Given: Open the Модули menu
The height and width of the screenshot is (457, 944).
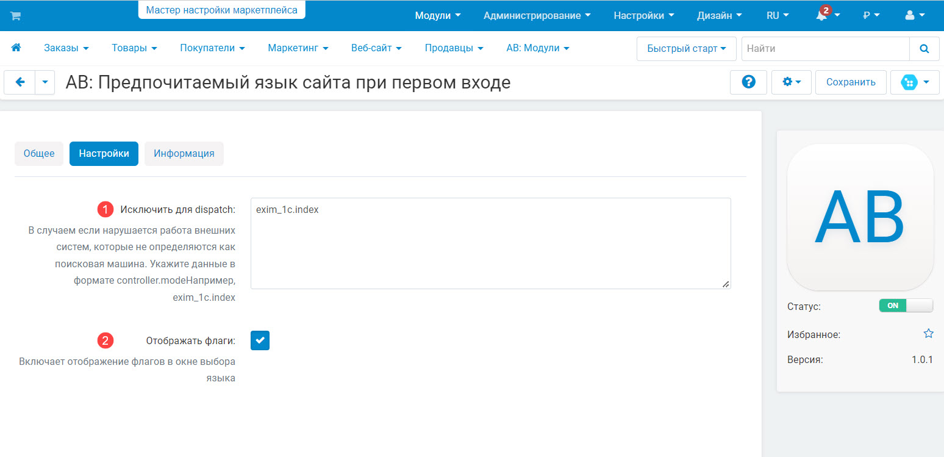Looking at the screenshot, I should [x=438, y=16].
